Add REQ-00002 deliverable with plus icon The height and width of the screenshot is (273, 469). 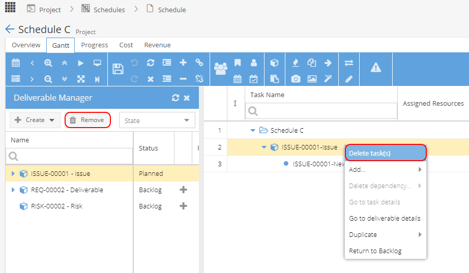[183, 190]
